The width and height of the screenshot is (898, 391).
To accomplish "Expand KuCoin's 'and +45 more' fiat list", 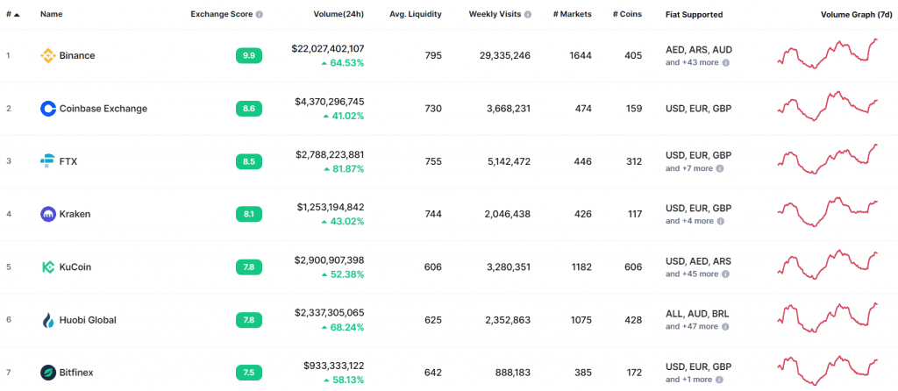I will pos(692,274).
